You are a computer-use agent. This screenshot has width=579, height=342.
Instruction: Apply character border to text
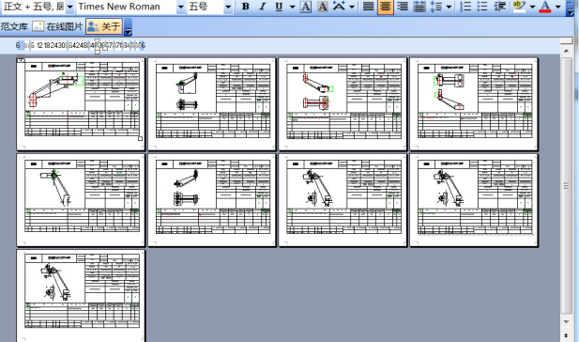click(x=305, y=7)
